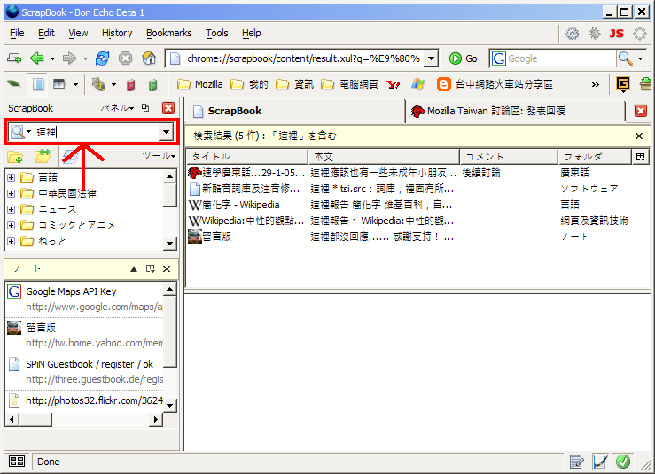Screen dimensions: 655x474
Task: Click the column picker icon in results header
Action: coord(641,157)
